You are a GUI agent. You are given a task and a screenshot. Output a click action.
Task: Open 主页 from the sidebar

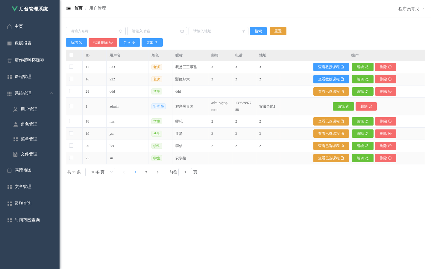(30, 27)
